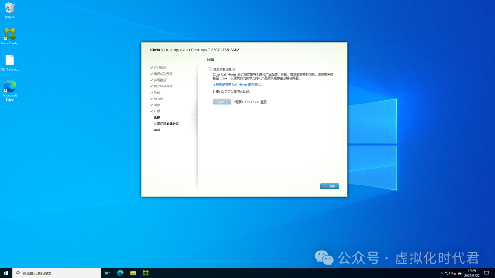Click the taskbar search box
This screenshot has width=495, height=278.
coord(57,273)
